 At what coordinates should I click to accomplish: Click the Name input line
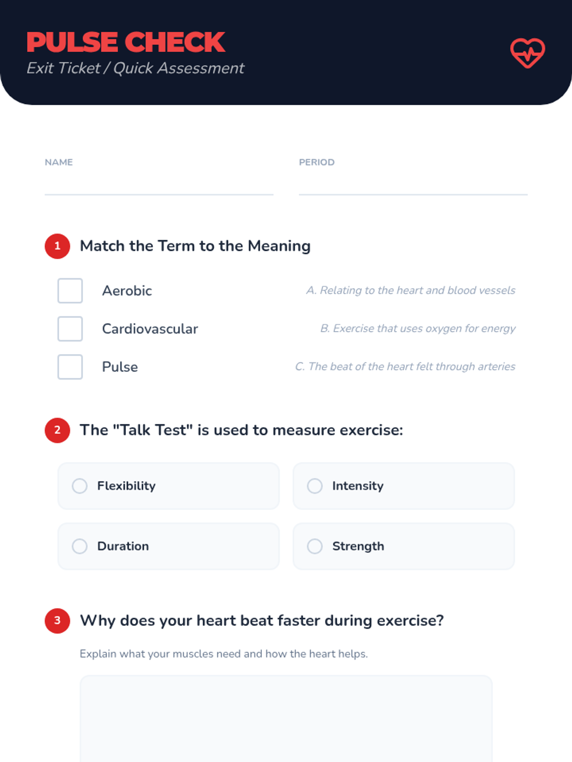159,186
